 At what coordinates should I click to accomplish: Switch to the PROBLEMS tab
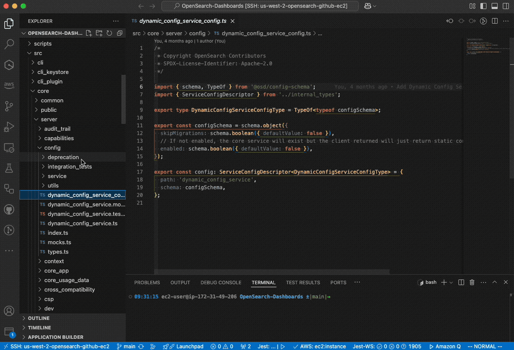click(147, 283)
